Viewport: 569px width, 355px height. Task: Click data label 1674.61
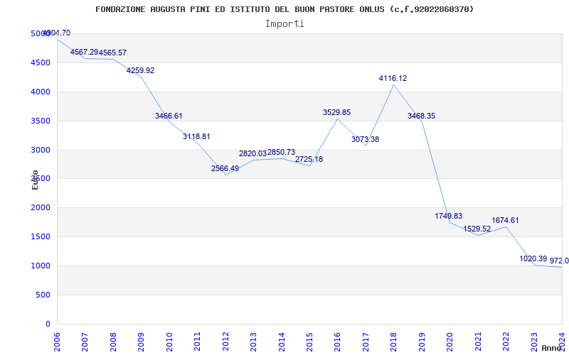click(x=505, y=220)
